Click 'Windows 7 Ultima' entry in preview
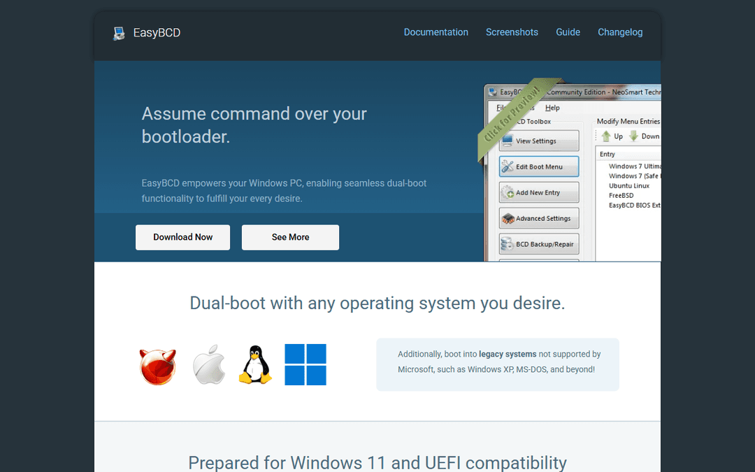The width and height of the screenshot is (755, 472). click(x=635, y=166)
